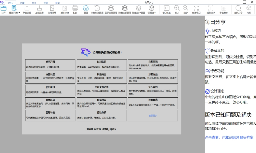Click the 分类汇总 cell title
The image size is (256, 153).
[x=50, y=100]
